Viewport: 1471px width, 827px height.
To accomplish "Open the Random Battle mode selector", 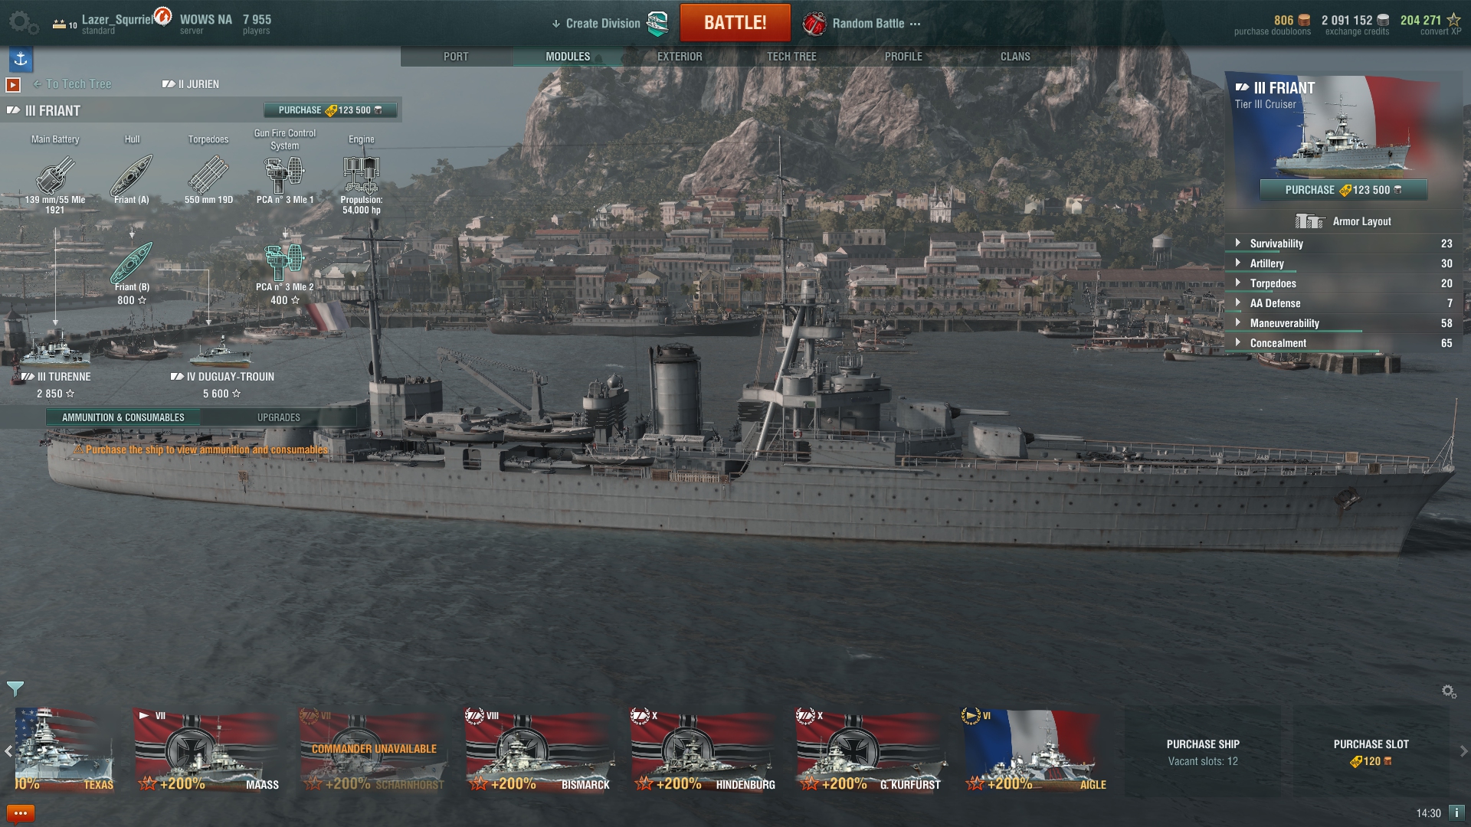I will pos(862,23).
